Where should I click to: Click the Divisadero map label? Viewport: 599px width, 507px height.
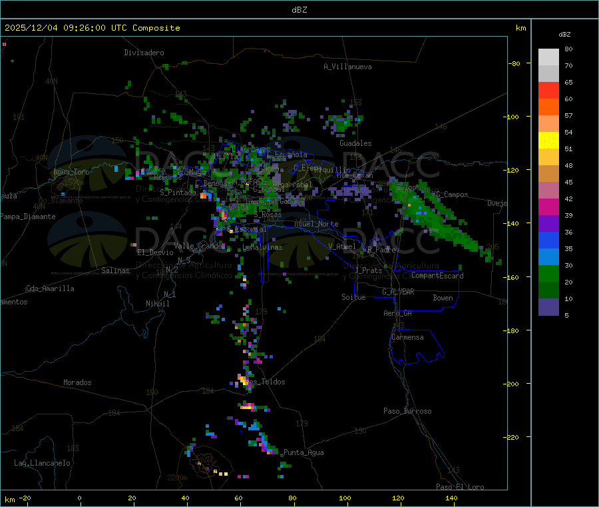click(144, 53)
